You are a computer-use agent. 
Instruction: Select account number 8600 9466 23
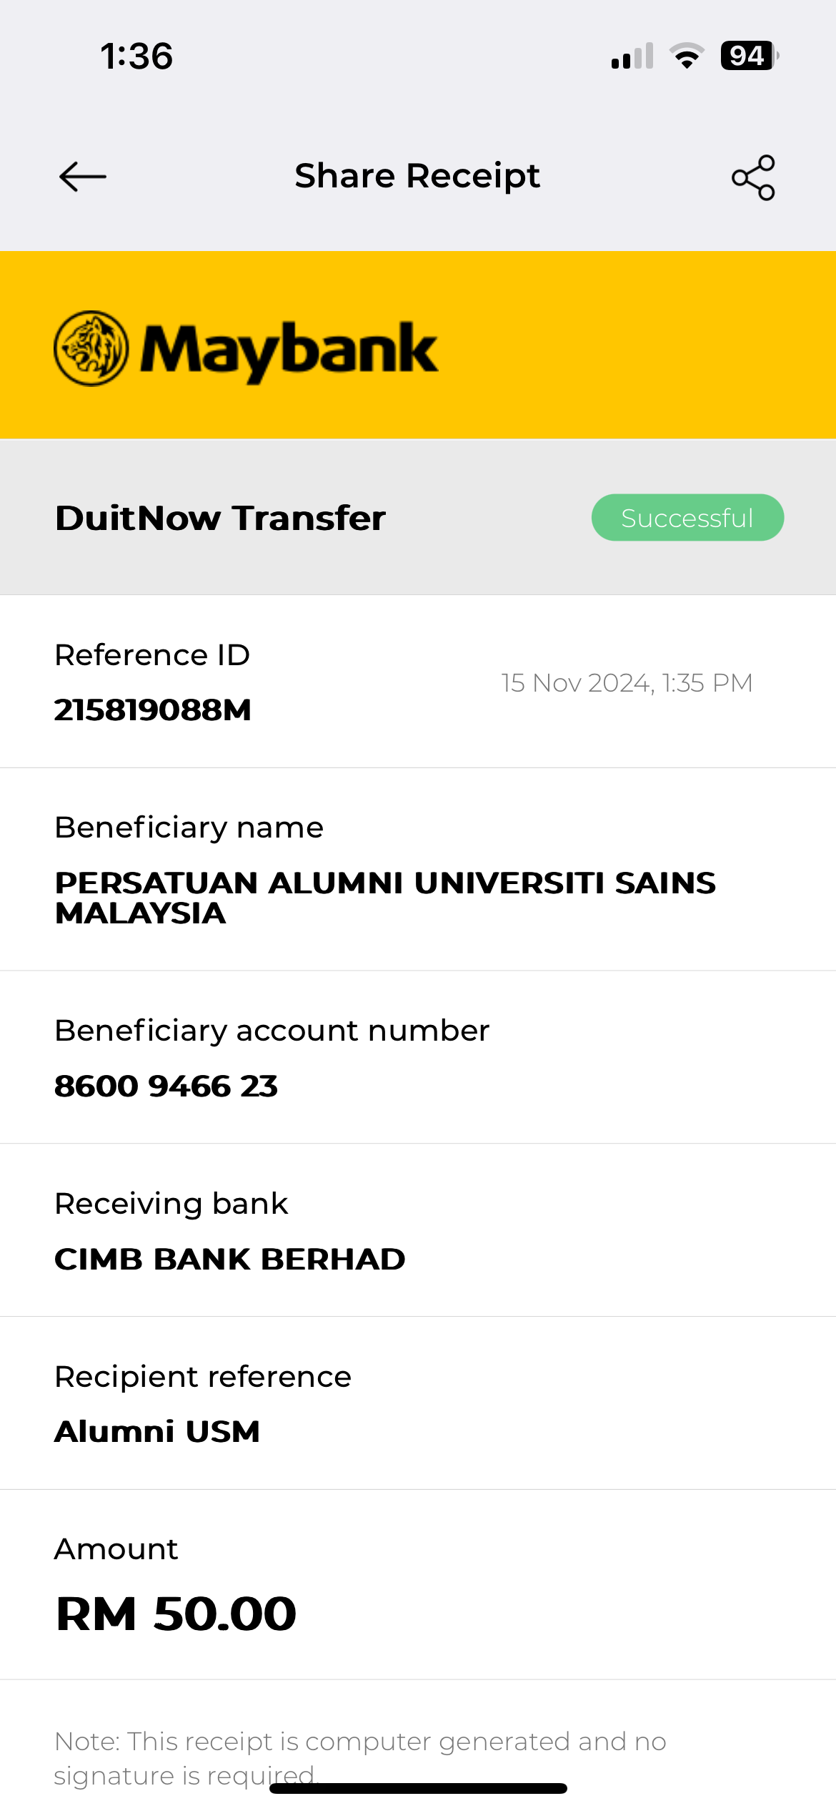click(166, 1086)
